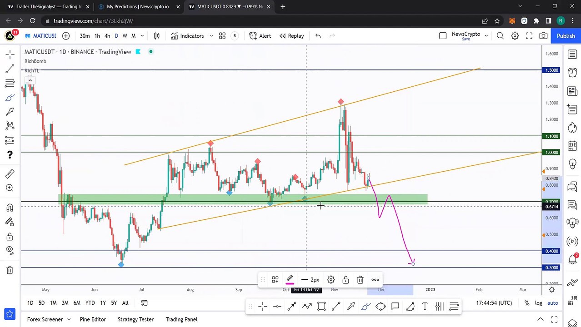
Task: Select the 1D date range
Action: click(x=30, y=303)
